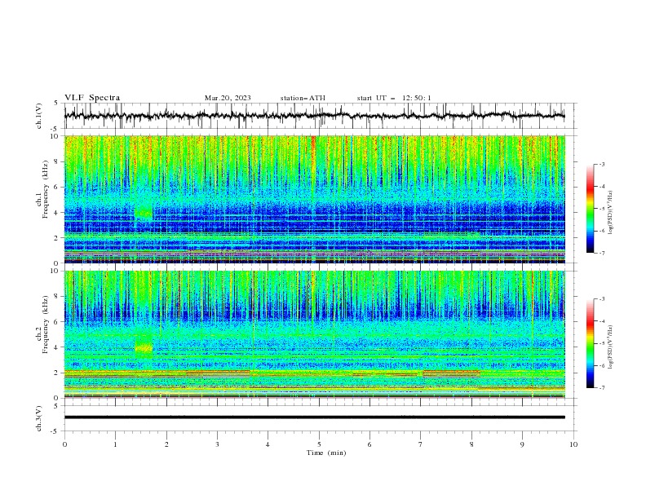The height and width of the screenshot is (499, 646).
Task: Click the 'ch.3(V)' axis label
Action: click(x=39, y=419)
